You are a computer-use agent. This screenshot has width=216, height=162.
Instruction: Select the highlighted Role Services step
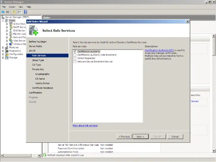pyautogui.click(x=47, y=55)
